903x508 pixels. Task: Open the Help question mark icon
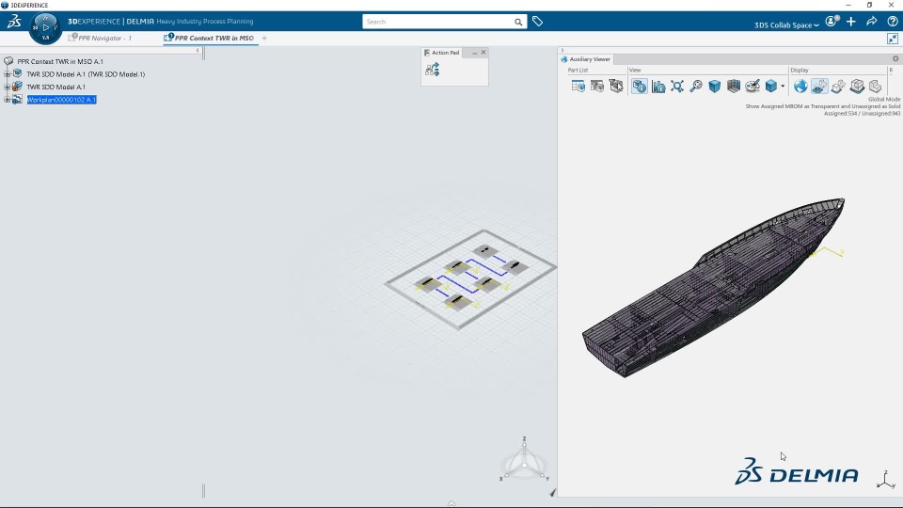(x=893, y=22)
